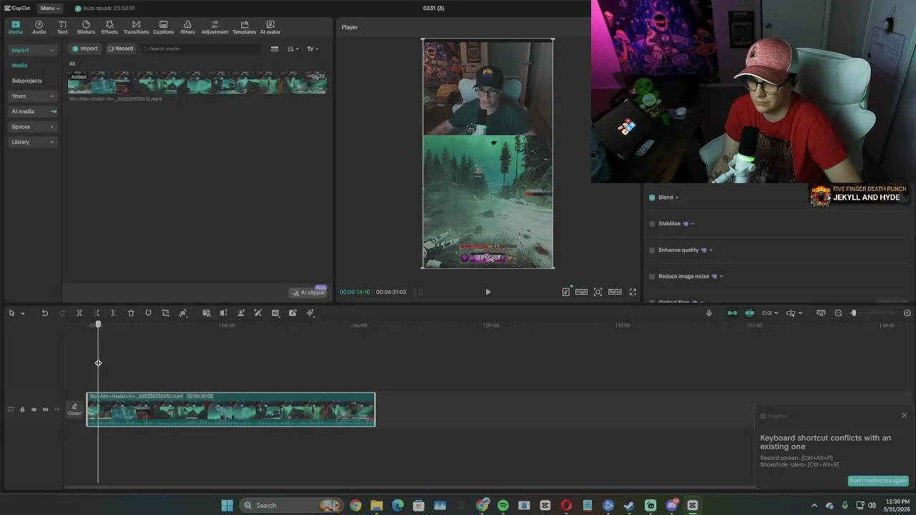This screenshot has height=515, width=916.
Task: Open the track more options menu
Action: [x=57, y=410]
